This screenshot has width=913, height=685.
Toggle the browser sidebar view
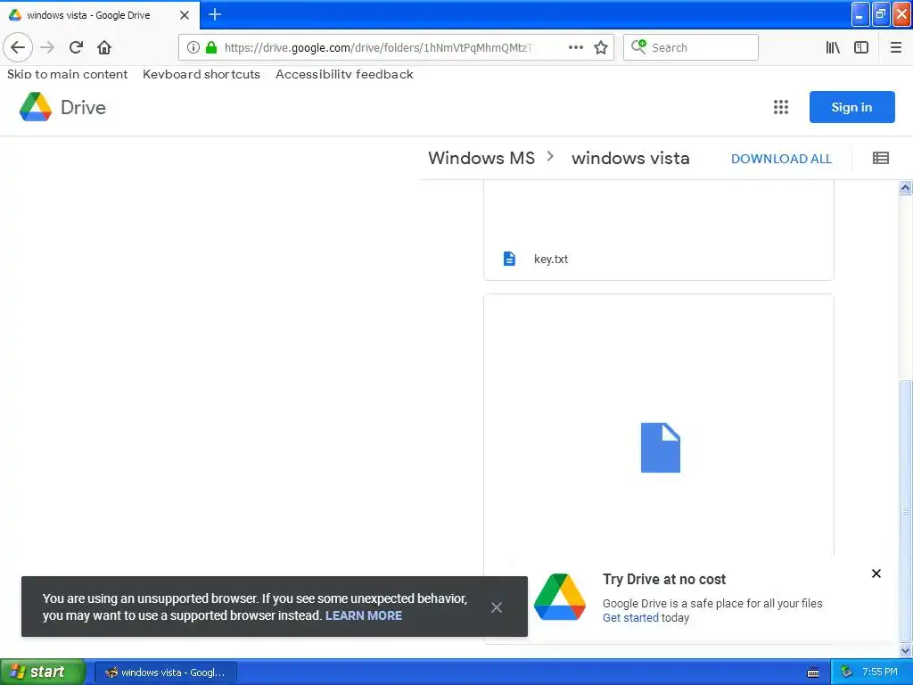[861, 47]
